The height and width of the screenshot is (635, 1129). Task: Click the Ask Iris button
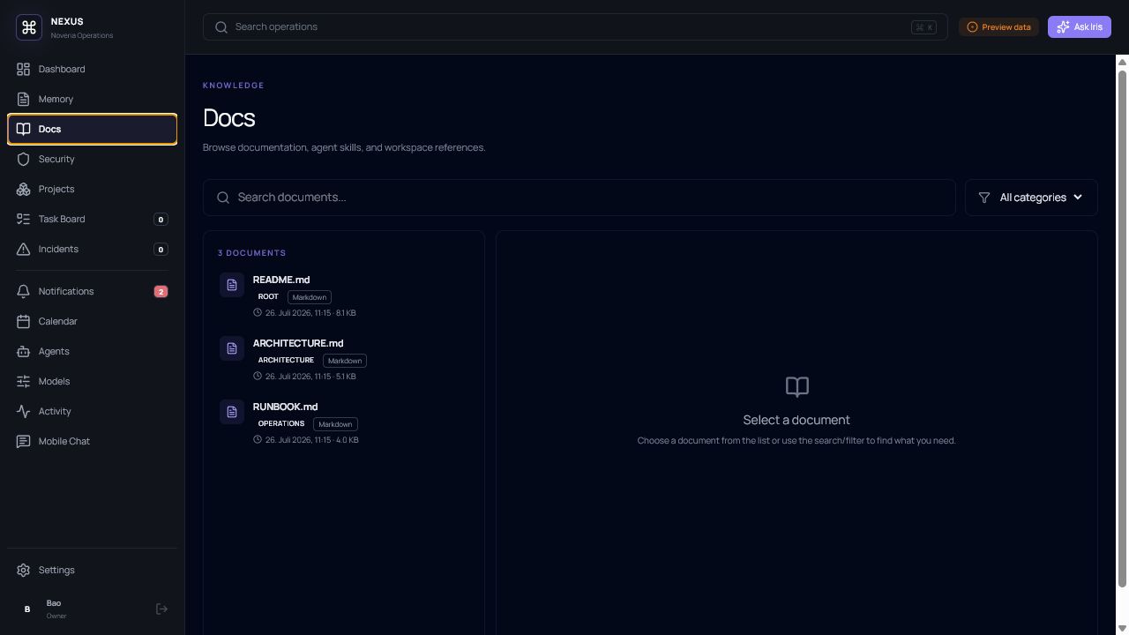tap(1079, 27)
